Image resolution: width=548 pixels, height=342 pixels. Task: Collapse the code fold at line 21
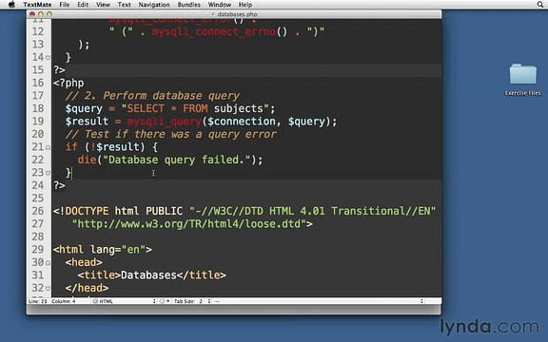(x=48, y=147)
